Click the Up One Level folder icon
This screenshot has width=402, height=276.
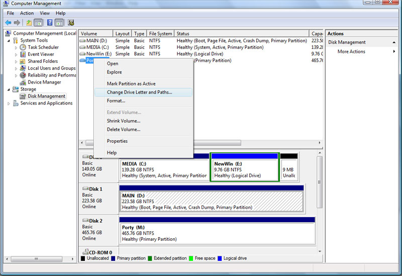click(29, 23)
